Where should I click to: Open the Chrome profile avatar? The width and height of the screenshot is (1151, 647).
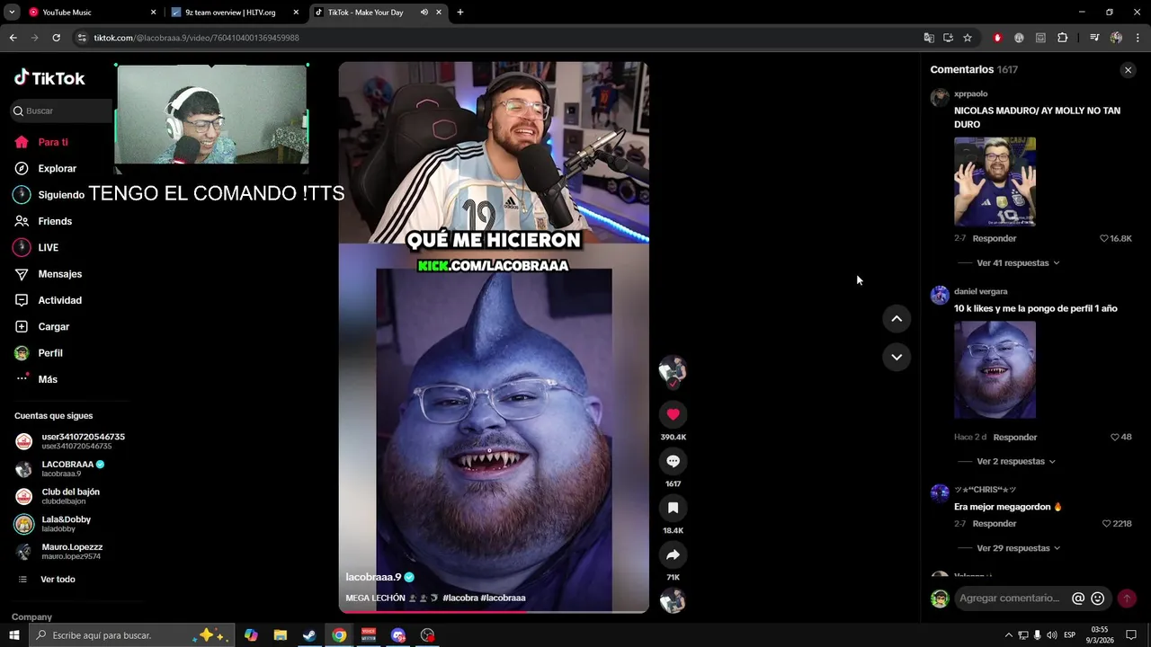tap(1116, 38)
